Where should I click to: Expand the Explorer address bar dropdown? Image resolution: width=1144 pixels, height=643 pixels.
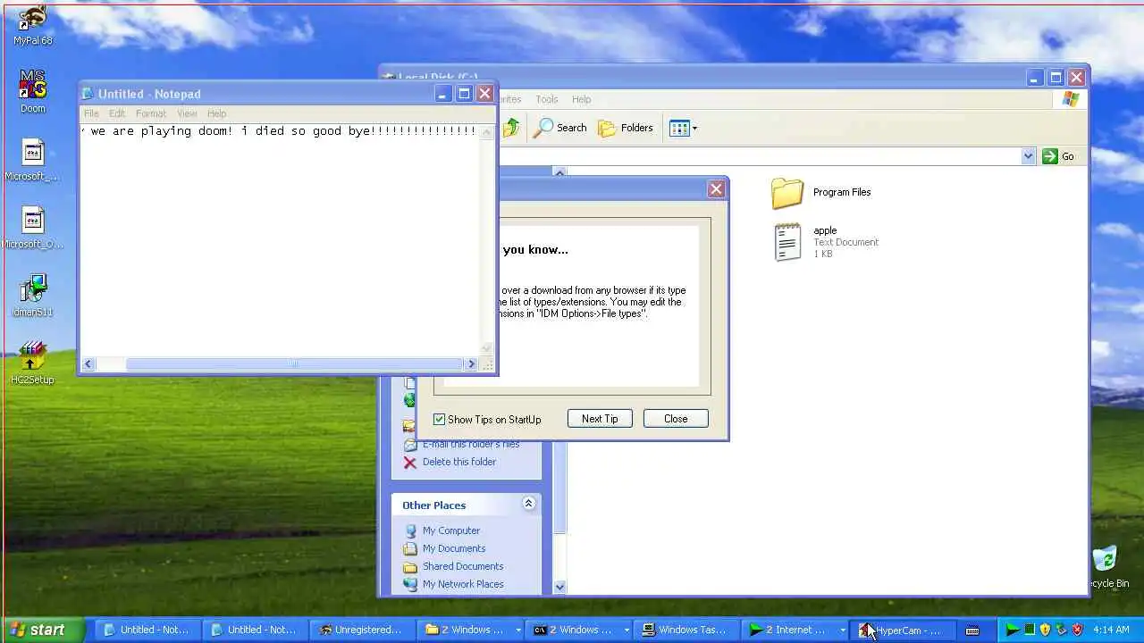coord(1028,156)
